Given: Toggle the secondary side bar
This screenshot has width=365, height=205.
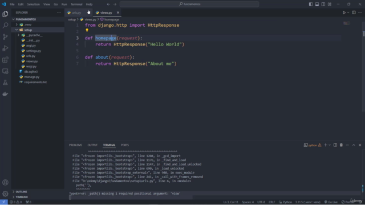Looking at the screenshot, I should pyautogui.click(x=323, y=4).
